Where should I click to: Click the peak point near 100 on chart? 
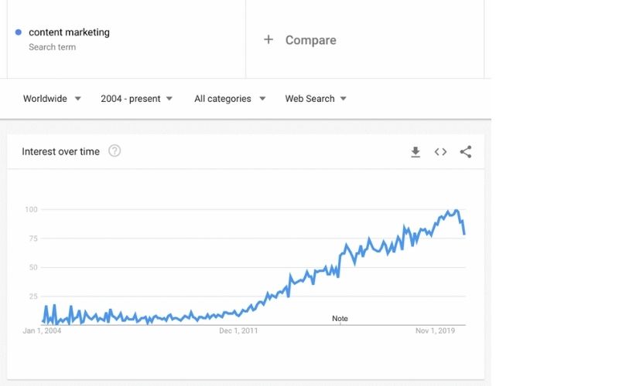tap(456, 211)
